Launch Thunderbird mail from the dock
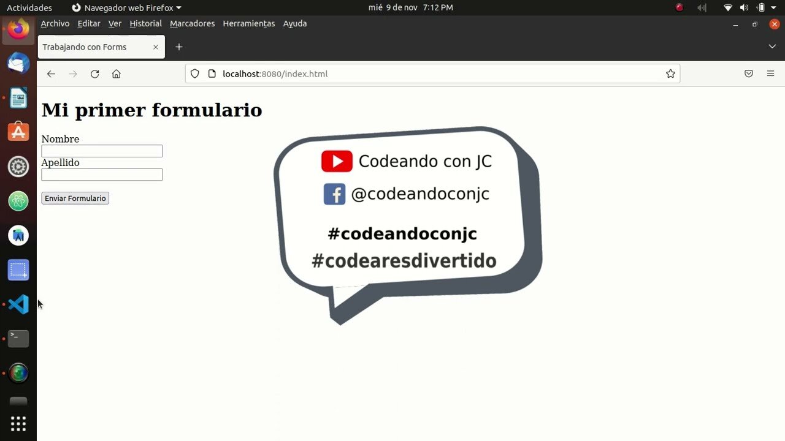The image size is (785, 441). coord(18,63)
